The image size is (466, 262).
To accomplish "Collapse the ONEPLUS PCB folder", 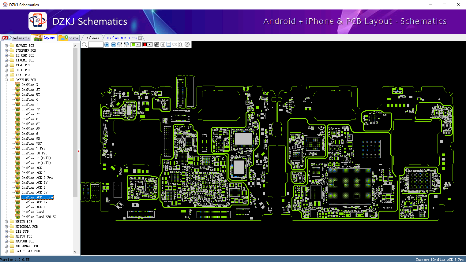I will point(6,80).
